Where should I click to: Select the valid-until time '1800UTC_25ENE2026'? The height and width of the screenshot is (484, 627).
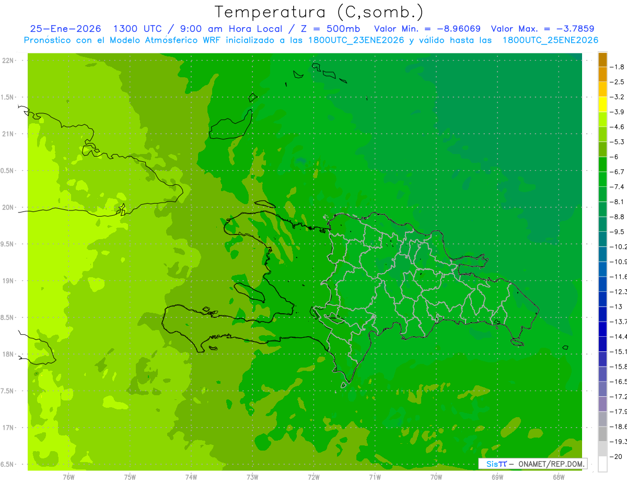(550, 40)
